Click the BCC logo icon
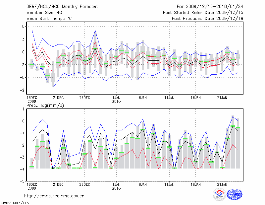The height and width of the screenshot is (205, 265). pos(219,195)
